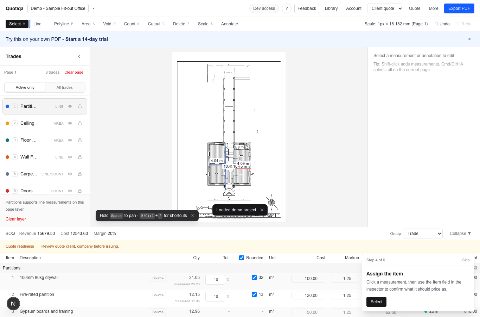Open the Client quote dropdown
Image resolution: width=480 pixels, height=317 pixels.
[x=385, y=8]
